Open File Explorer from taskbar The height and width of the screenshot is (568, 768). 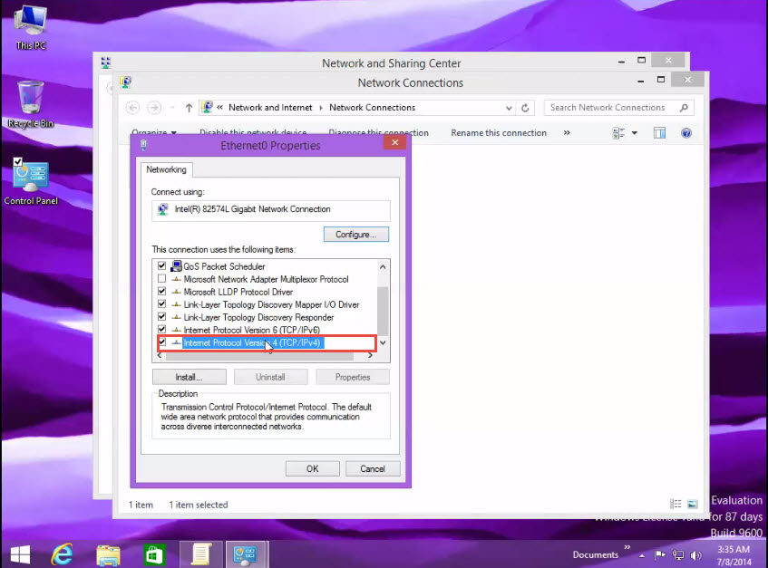click(108, 554)
